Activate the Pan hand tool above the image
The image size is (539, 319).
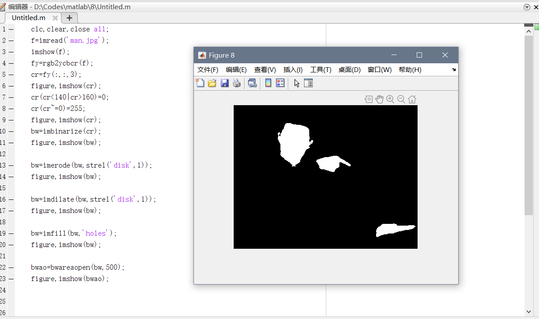tap(379, 99)
